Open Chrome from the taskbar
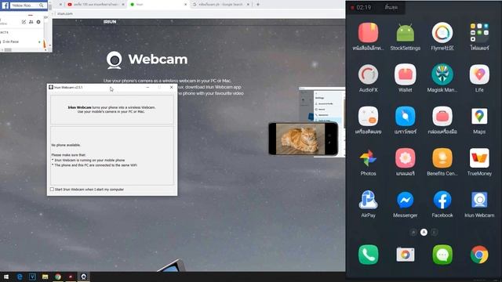The image size is (502, 282). [58, 277]
